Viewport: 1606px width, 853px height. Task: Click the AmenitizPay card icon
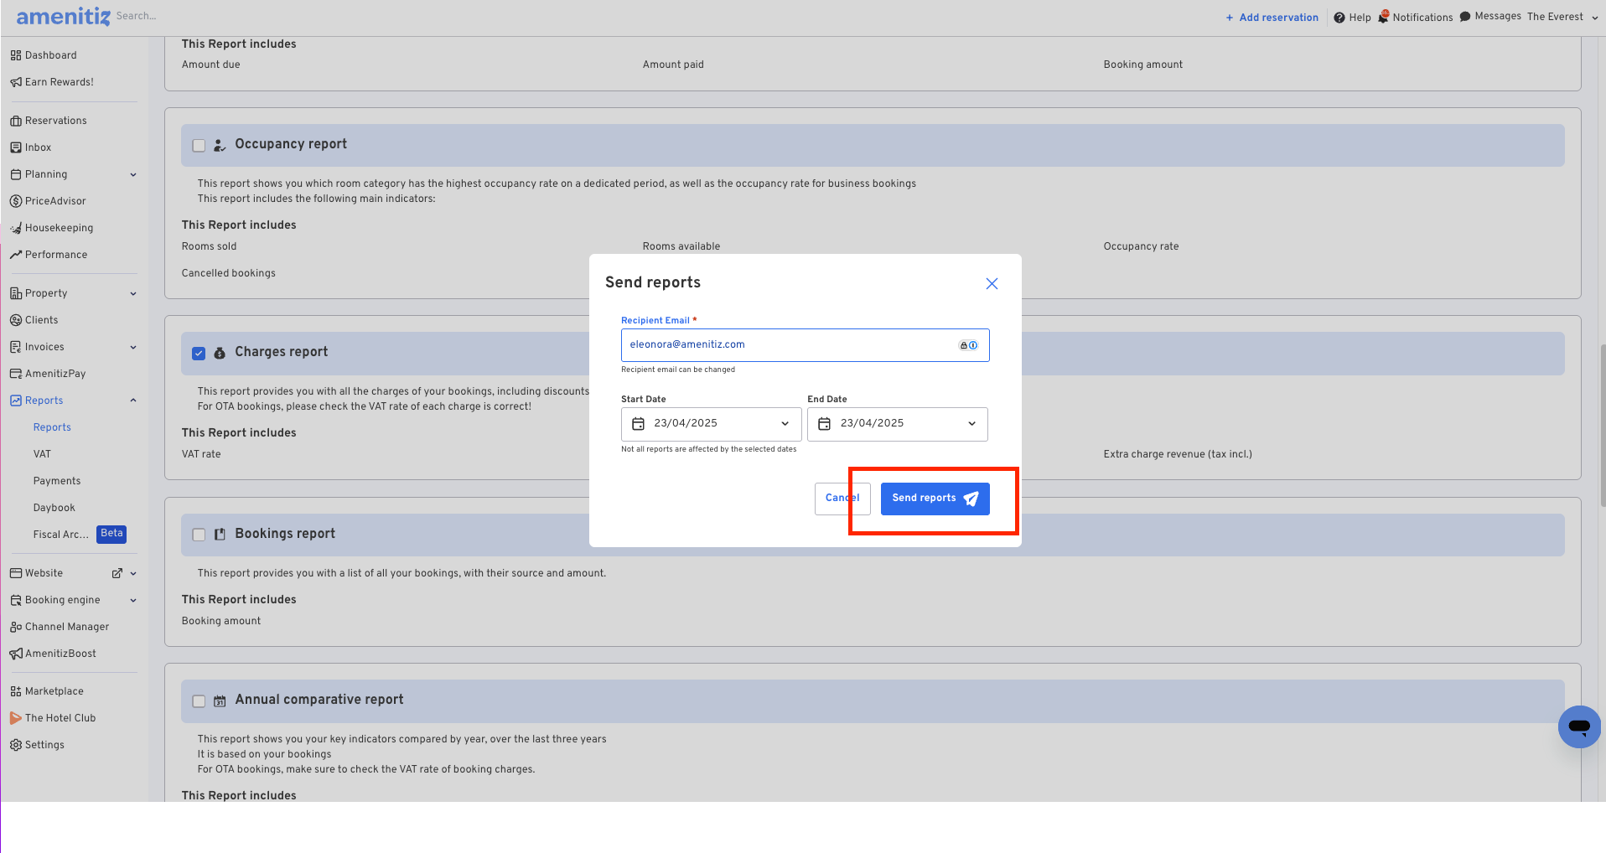[16, 374]
